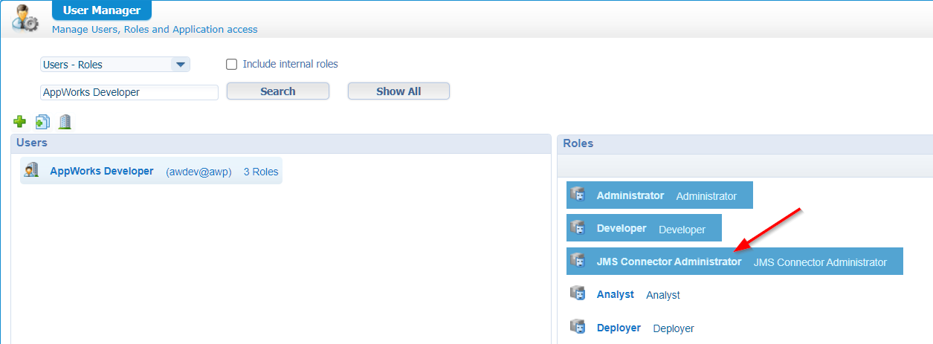
Task: Click the Developer role icon
Action: click(578, 229)
